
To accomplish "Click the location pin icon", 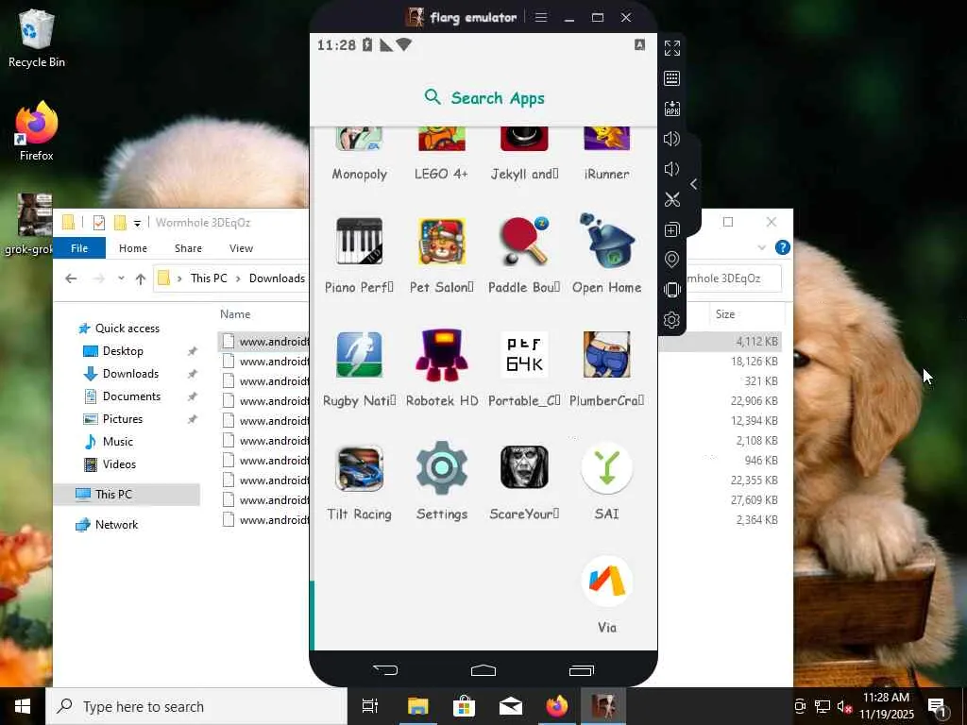I will [x=672, y=260].
